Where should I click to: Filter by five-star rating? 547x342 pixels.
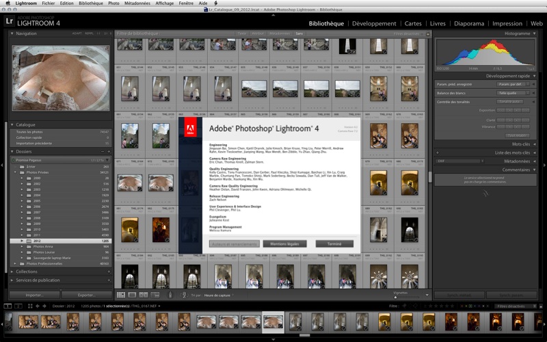[453, 306]
